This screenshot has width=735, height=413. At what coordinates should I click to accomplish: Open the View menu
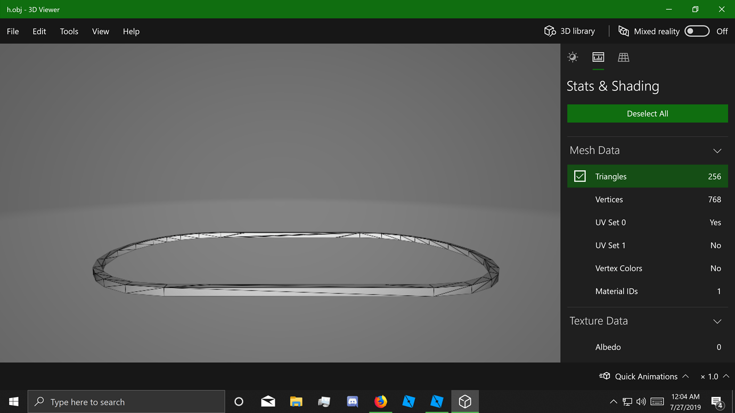pyautogui.click(x=100, y=31)
